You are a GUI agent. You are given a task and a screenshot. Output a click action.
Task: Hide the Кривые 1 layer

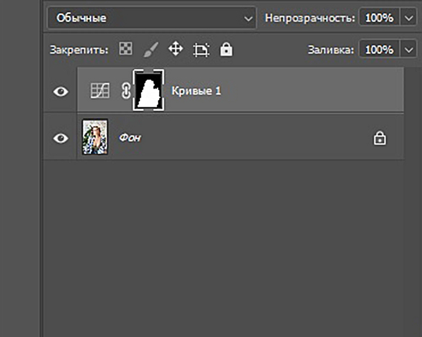click(61, 92)
